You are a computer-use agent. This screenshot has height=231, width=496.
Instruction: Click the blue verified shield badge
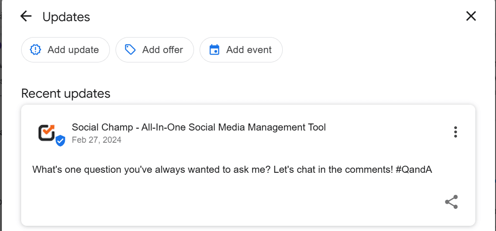pos(61,141)
